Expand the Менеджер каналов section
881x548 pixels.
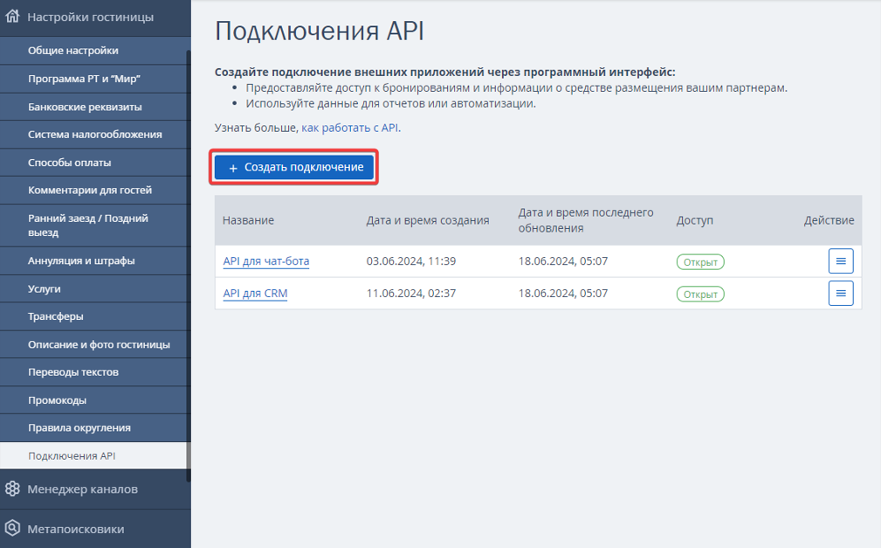pyautogui.click(x=95, y=489)
